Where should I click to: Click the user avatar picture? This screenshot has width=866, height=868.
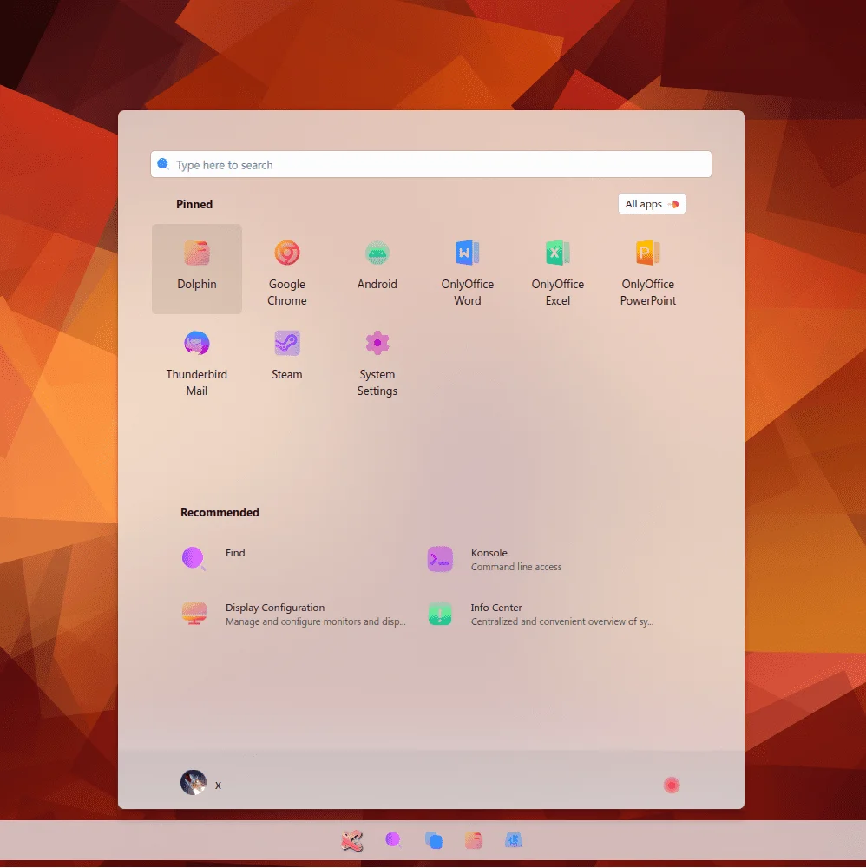point(194,783)
